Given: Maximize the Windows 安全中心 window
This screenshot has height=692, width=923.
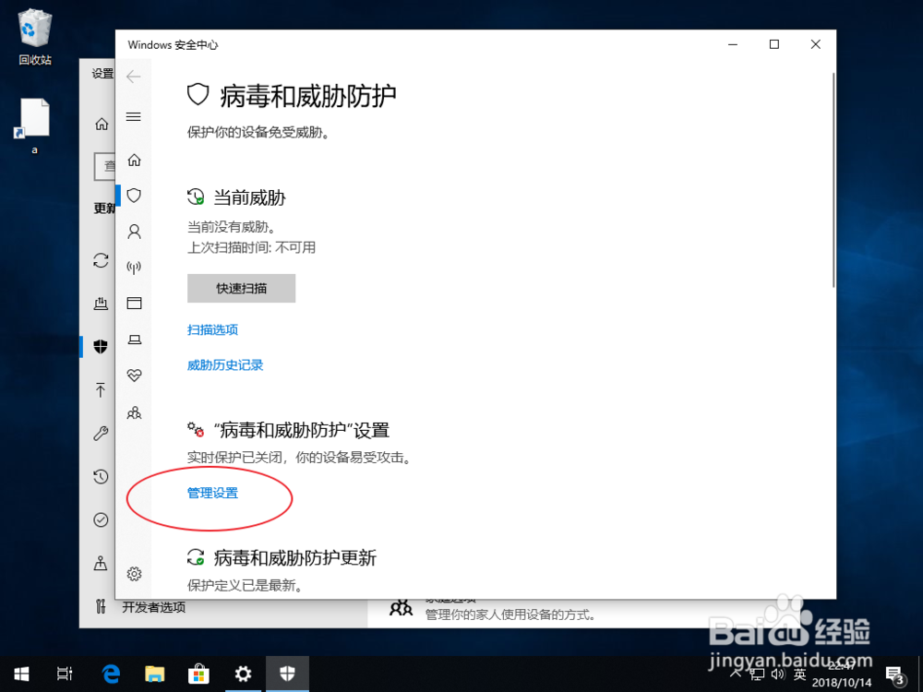Looking at the screenshot, I should point(774,44).
